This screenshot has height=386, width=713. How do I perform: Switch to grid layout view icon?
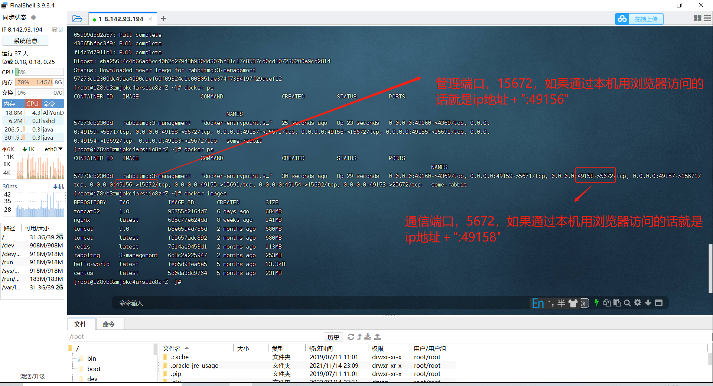click(697, 18)
